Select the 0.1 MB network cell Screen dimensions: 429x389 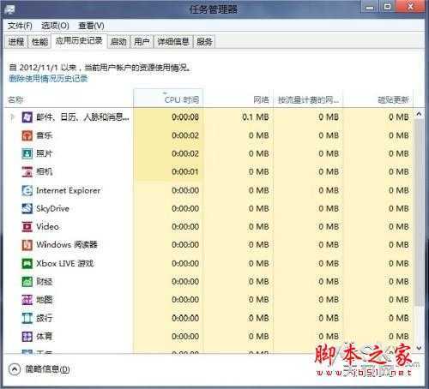point(239,117)
